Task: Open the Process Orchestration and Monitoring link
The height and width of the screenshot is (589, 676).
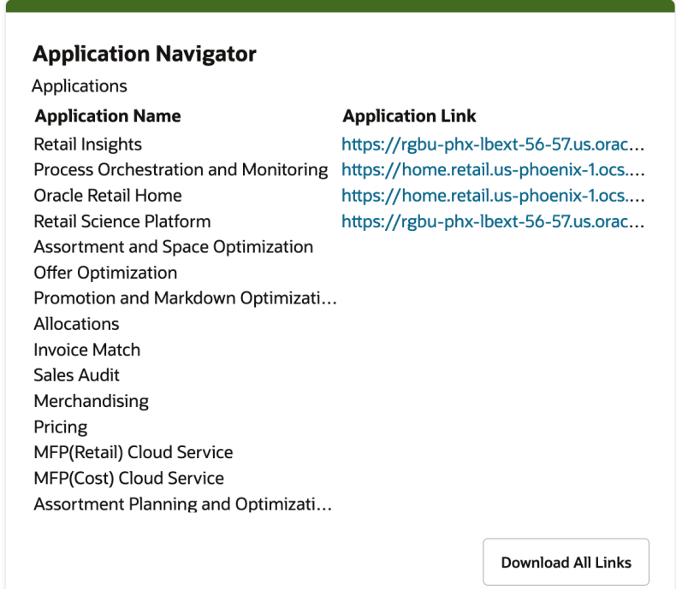Action: coord(493,169)
